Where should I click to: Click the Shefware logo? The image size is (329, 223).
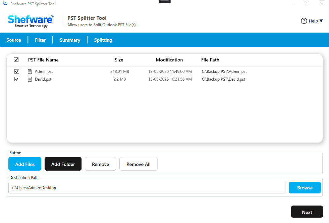[x=31, y=21]
